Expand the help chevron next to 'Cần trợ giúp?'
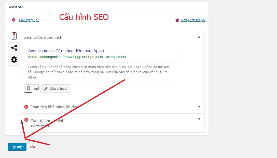This screenshot has height=158, width=277. [x=44, y=20]
